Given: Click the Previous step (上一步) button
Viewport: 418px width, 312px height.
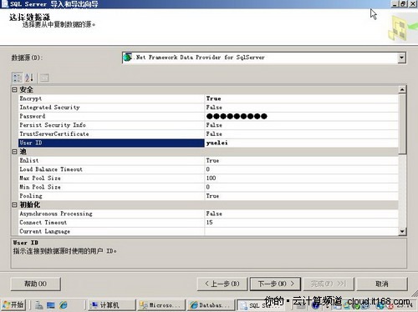Looking at the screenshot, I should pos(222,284).
